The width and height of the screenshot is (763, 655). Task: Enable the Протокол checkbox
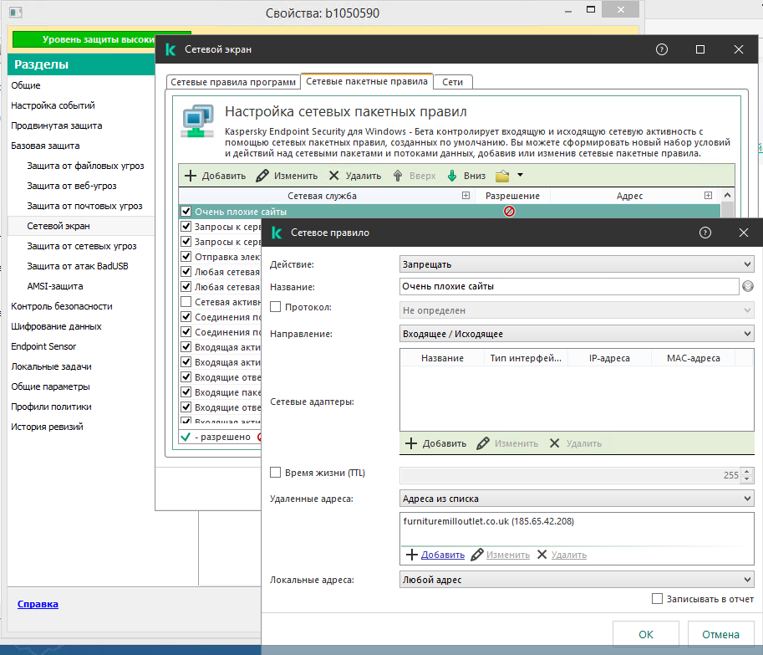[276, 307]
